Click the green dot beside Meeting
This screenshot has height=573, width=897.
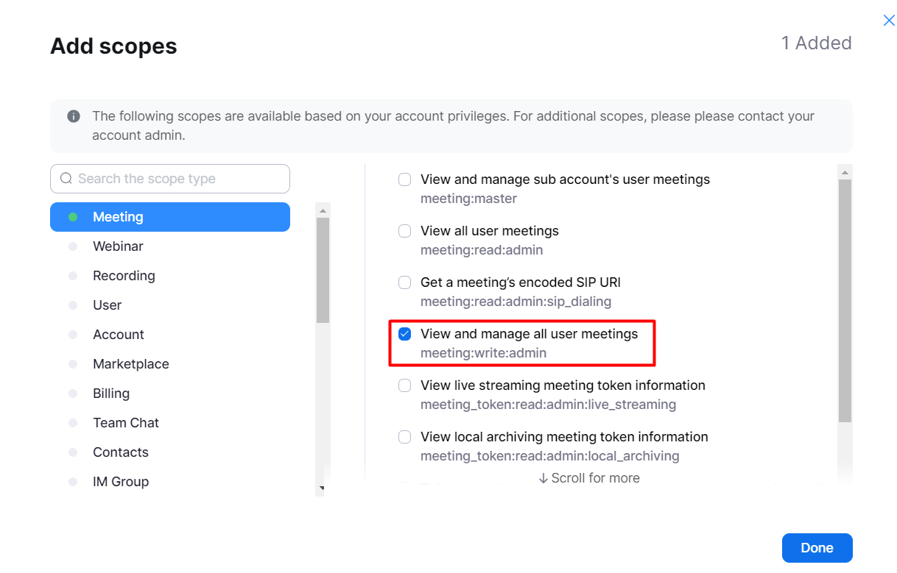click(73, 217)
